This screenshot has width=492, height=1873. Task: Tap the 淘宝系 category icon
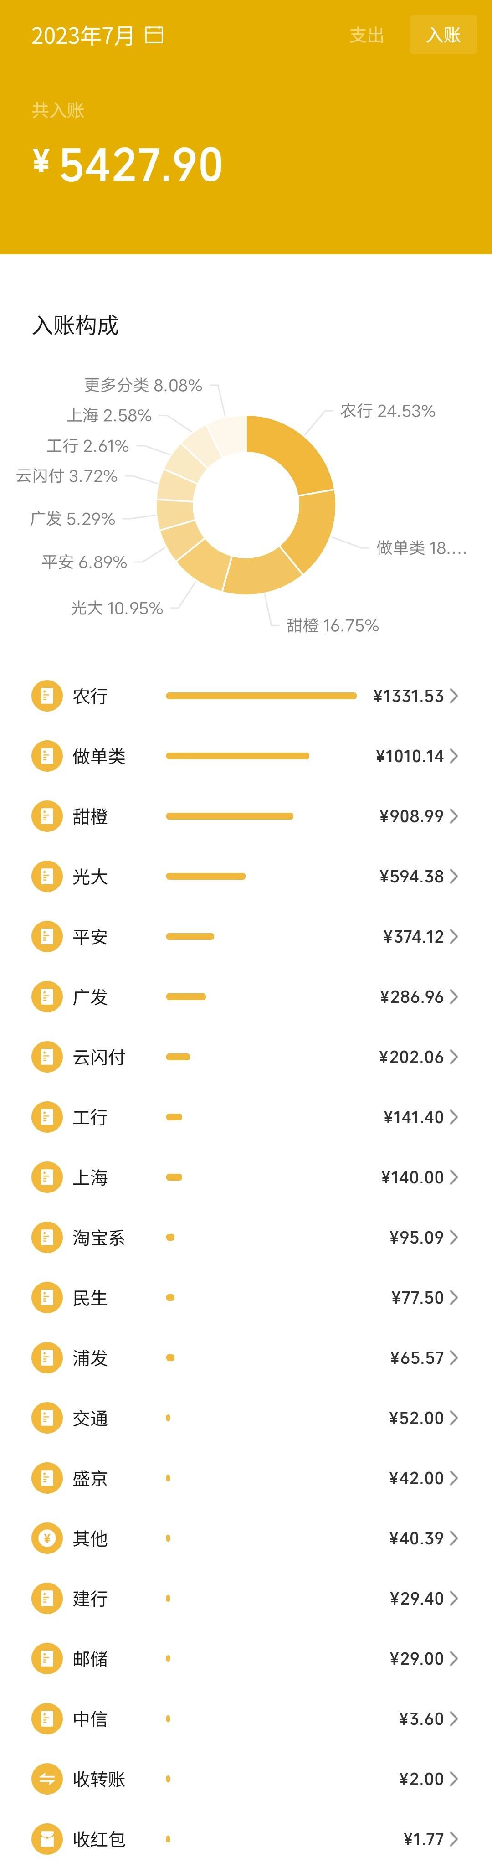[46, 1237]
